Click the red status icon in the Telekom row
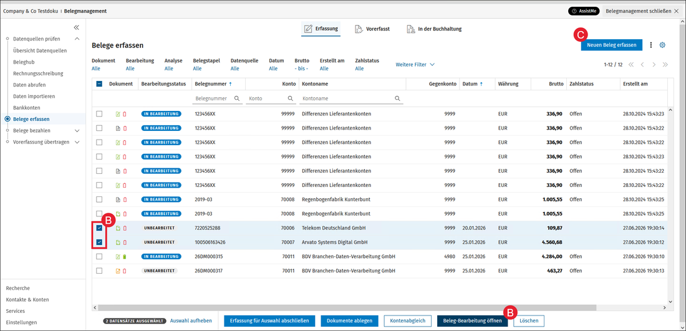The image size is (686, 331). point(125,228)
